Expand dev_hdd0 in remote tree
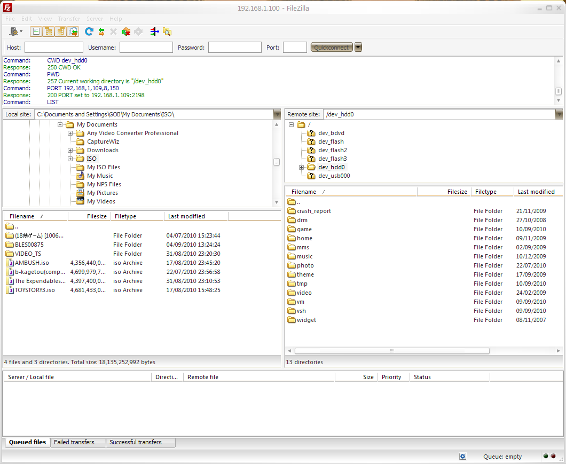Image resolution: width=566 pixels, height=464 pixels. coord(301,167)
